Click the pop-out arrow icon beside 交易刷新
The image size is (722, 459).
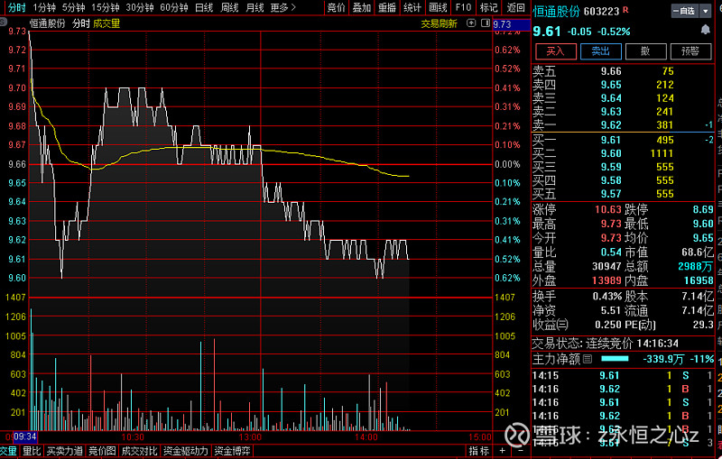pyautogui.click(x=470, y=23)
